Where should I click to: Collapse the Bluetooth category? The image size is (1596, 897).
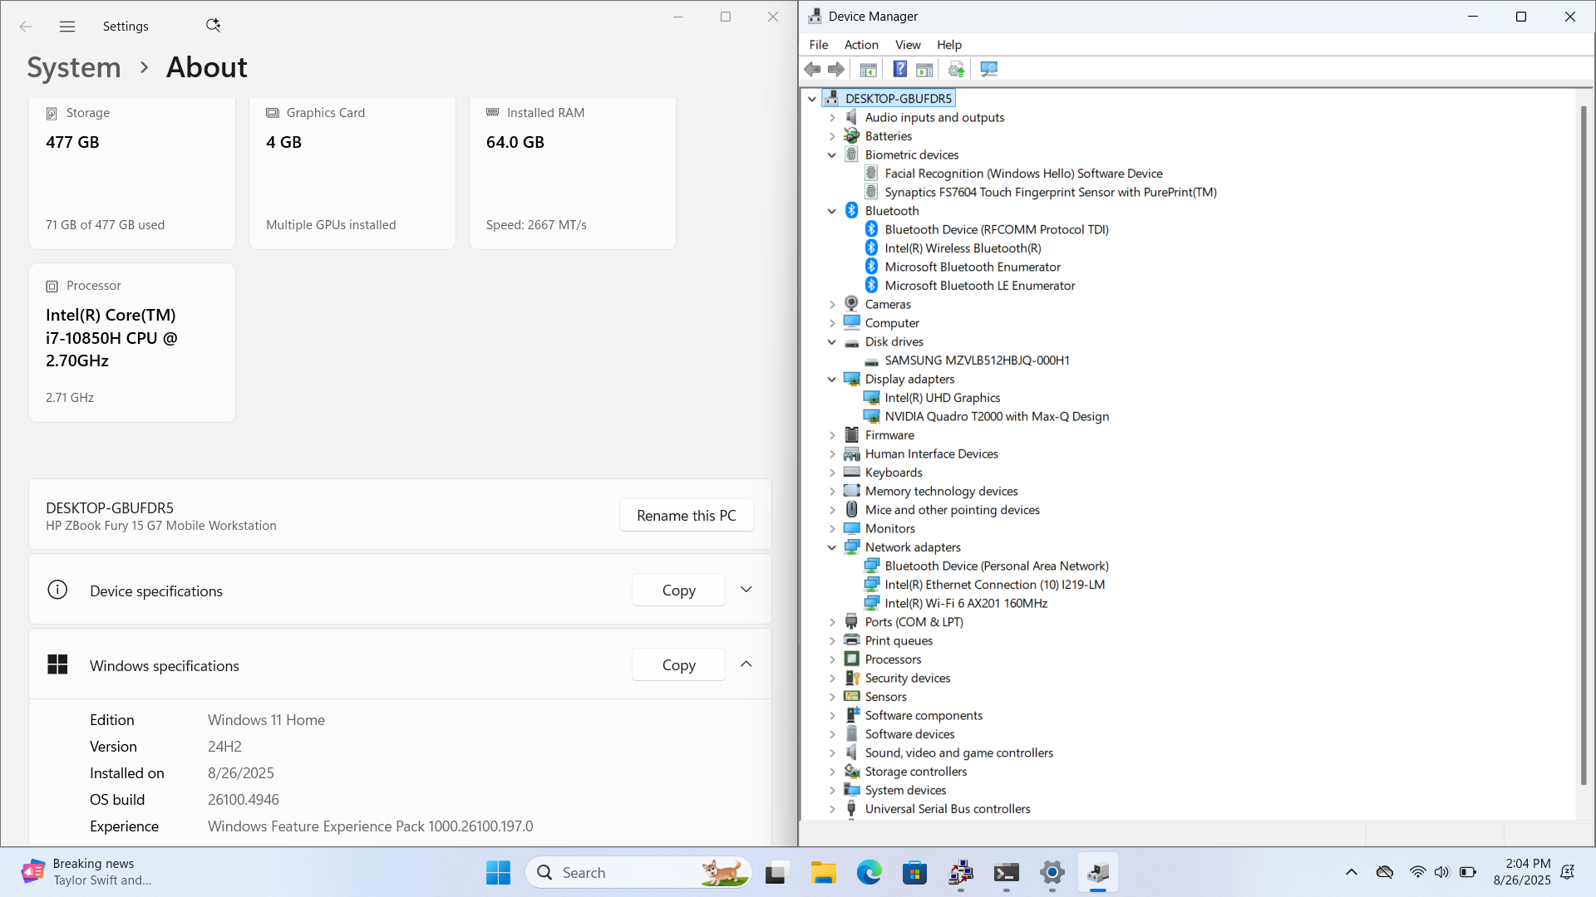(832, 211)
